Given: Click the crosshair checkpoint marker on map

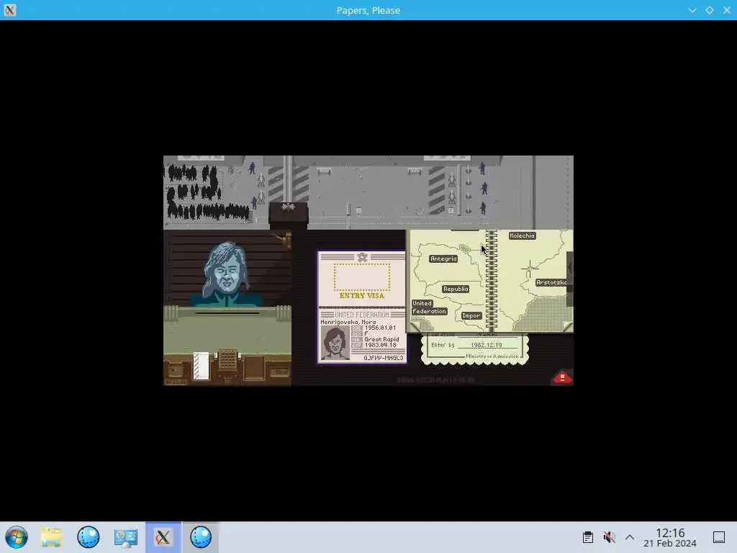Looking at the screenshot, I should pos(530,269).
